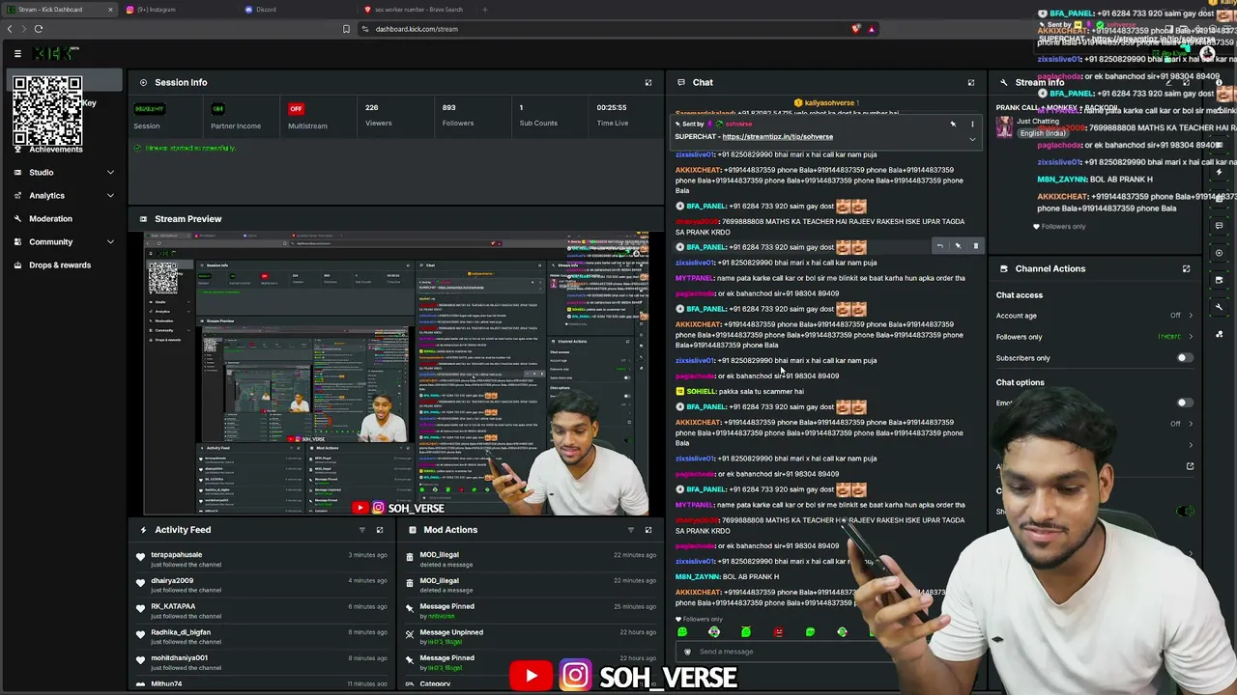1237x695 pixels.
Task: Expand the Mod Actions panel to fullscreen
Action: pos(648,530)
